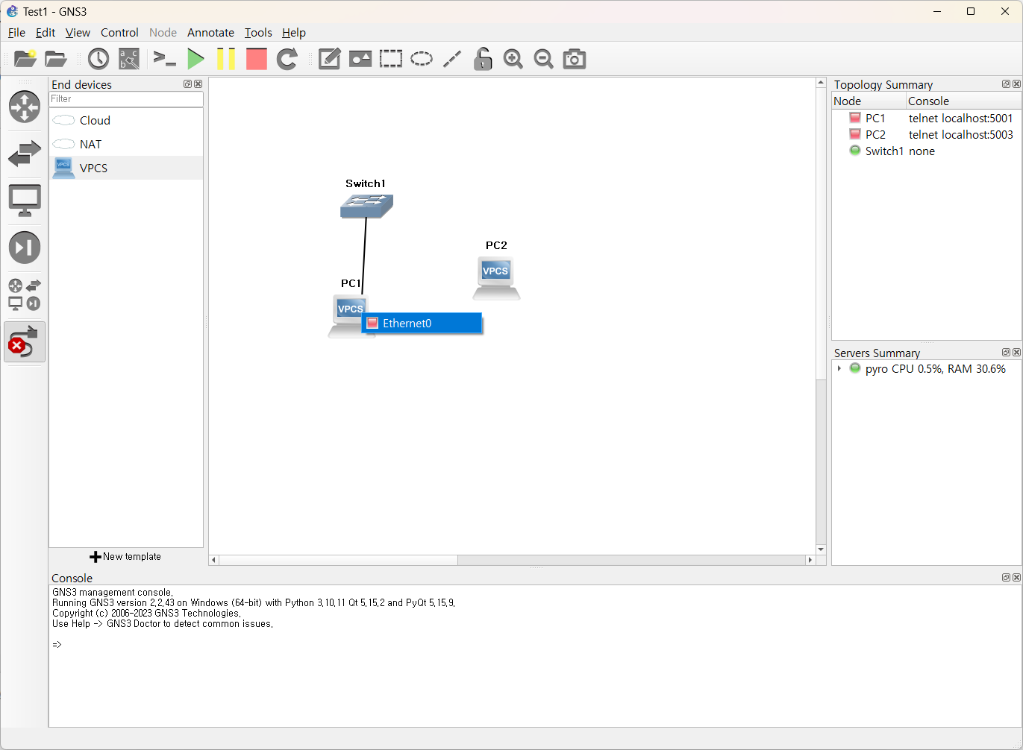The height and width of the screenshot is (750, 1023).
Task: Open the Help menu
Action: (294, 33)
